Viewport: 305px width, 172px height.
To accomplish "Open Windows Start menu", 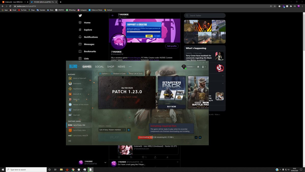I will click(x=3, y=169).
